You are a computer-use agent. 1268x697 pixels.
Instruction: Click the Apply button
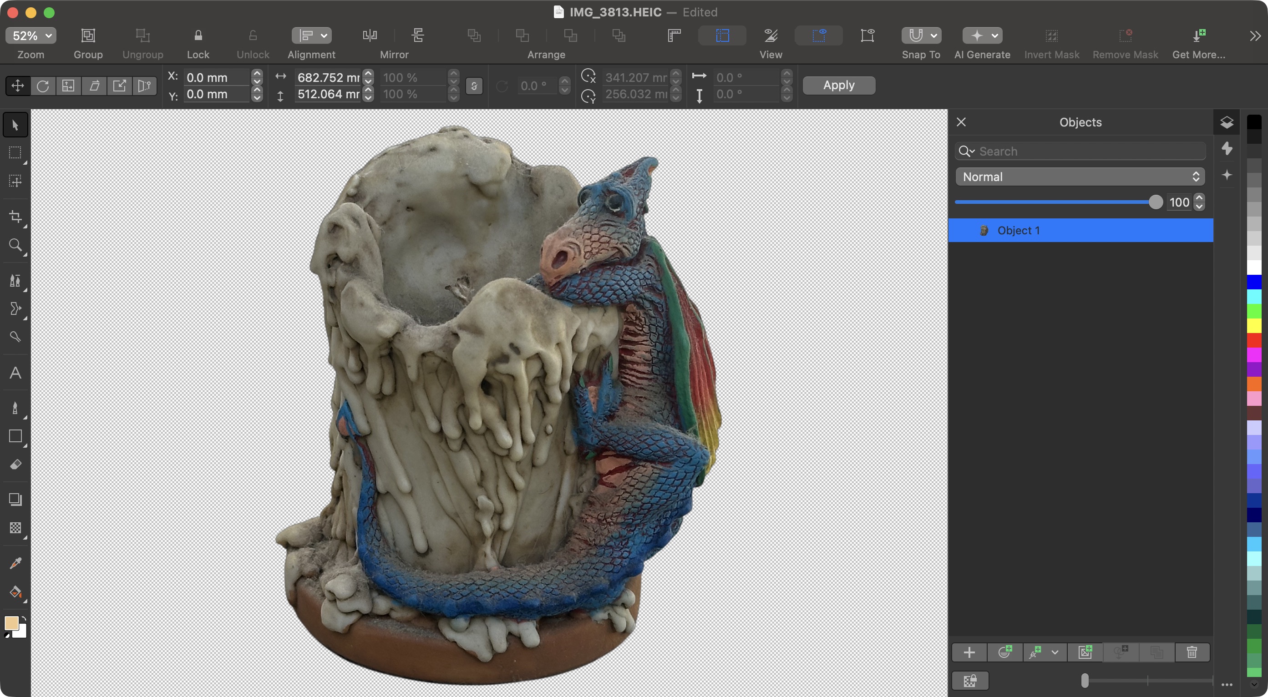coord(838,85)
